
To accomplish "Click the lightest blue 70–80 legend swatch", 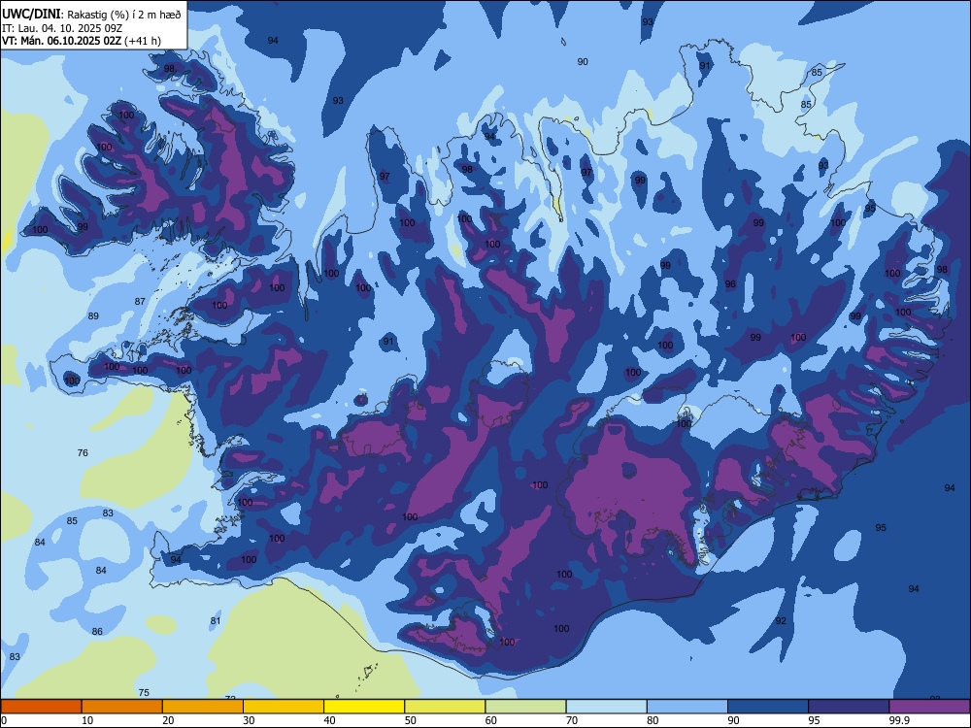I will point(607,707).
